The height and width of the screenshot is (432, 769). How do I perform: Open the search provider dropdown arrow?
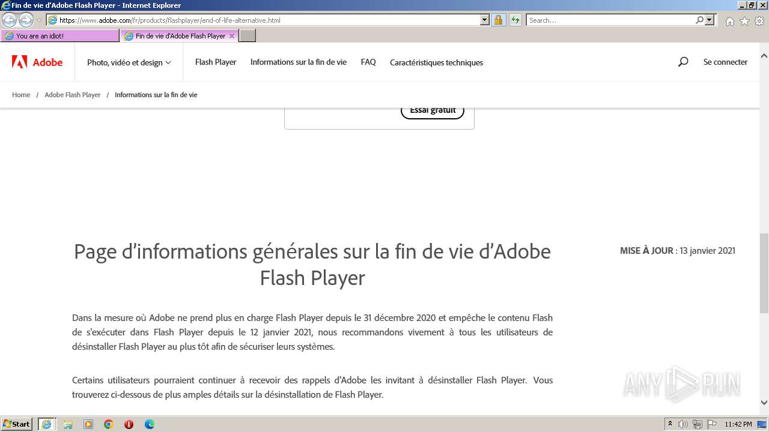[x=710, y=20]
